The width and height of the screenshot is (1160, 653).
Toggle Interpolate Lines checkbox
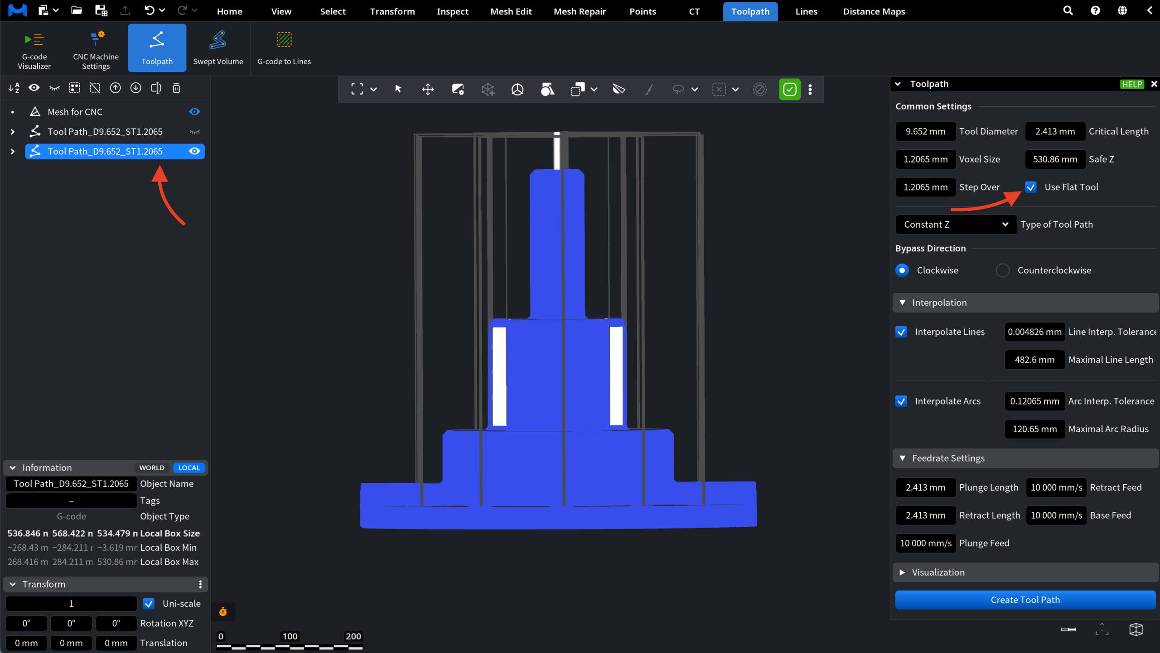pos(901,332)
